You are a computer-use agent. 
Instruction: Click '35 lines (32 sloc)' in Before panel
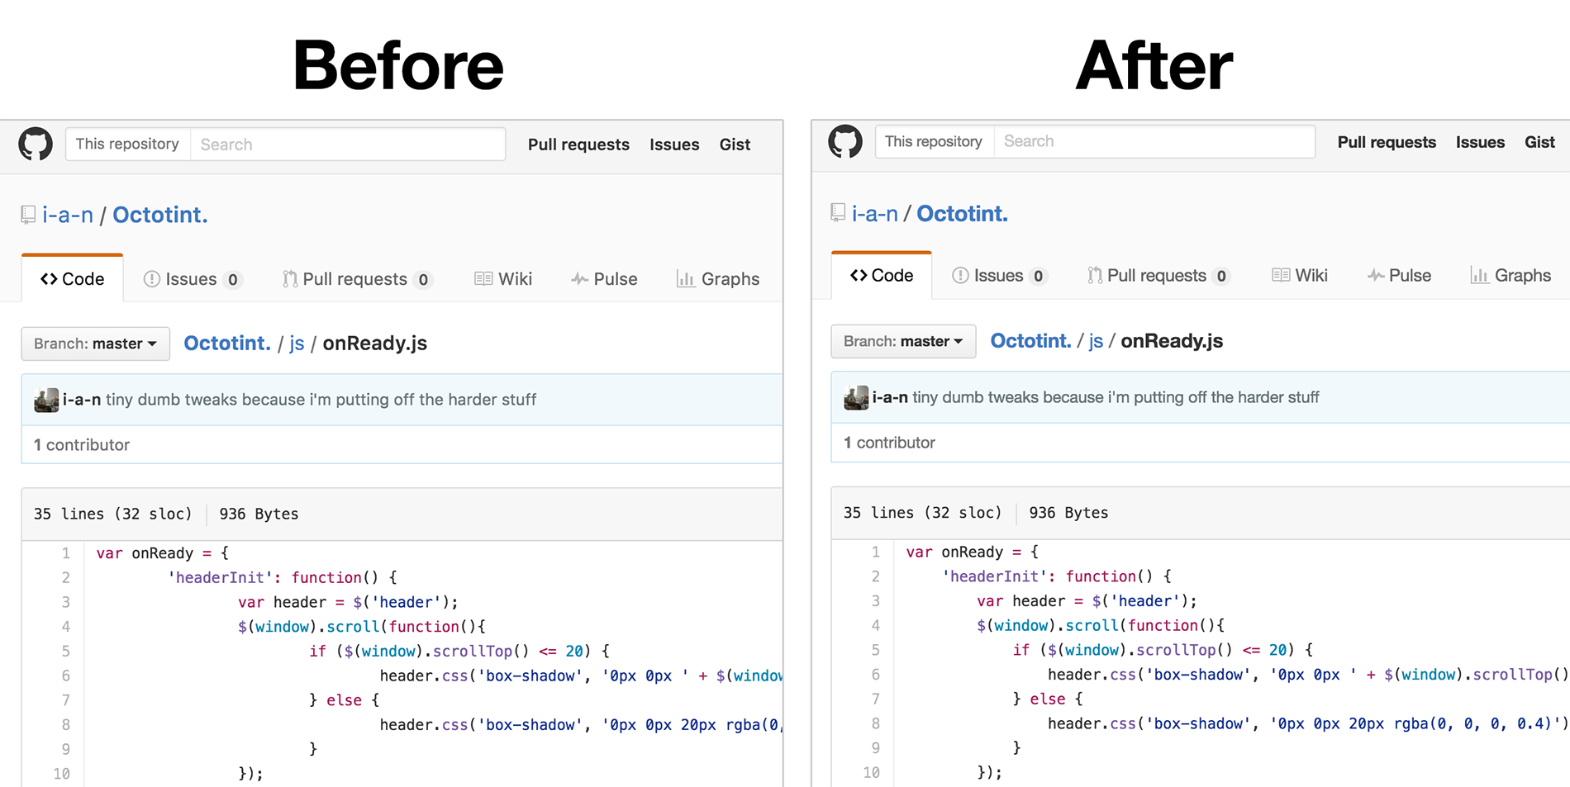pyautogui.click(x=112, y=514)
